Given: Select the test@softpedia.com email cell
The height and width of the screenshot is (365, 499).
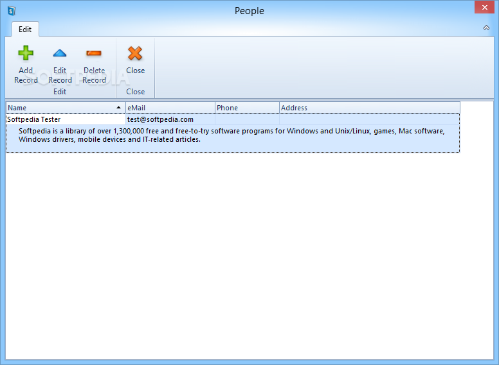Looking at the screenshot, I should point(170,119).
